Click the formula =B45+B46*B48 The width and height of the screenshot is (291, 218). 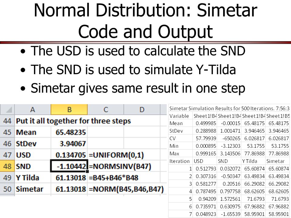pyautogui.click(x=113, y=178)
